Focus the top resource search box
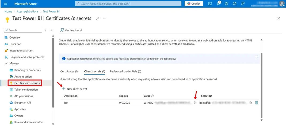The image size is (286, 126). [x=128, y=4]
